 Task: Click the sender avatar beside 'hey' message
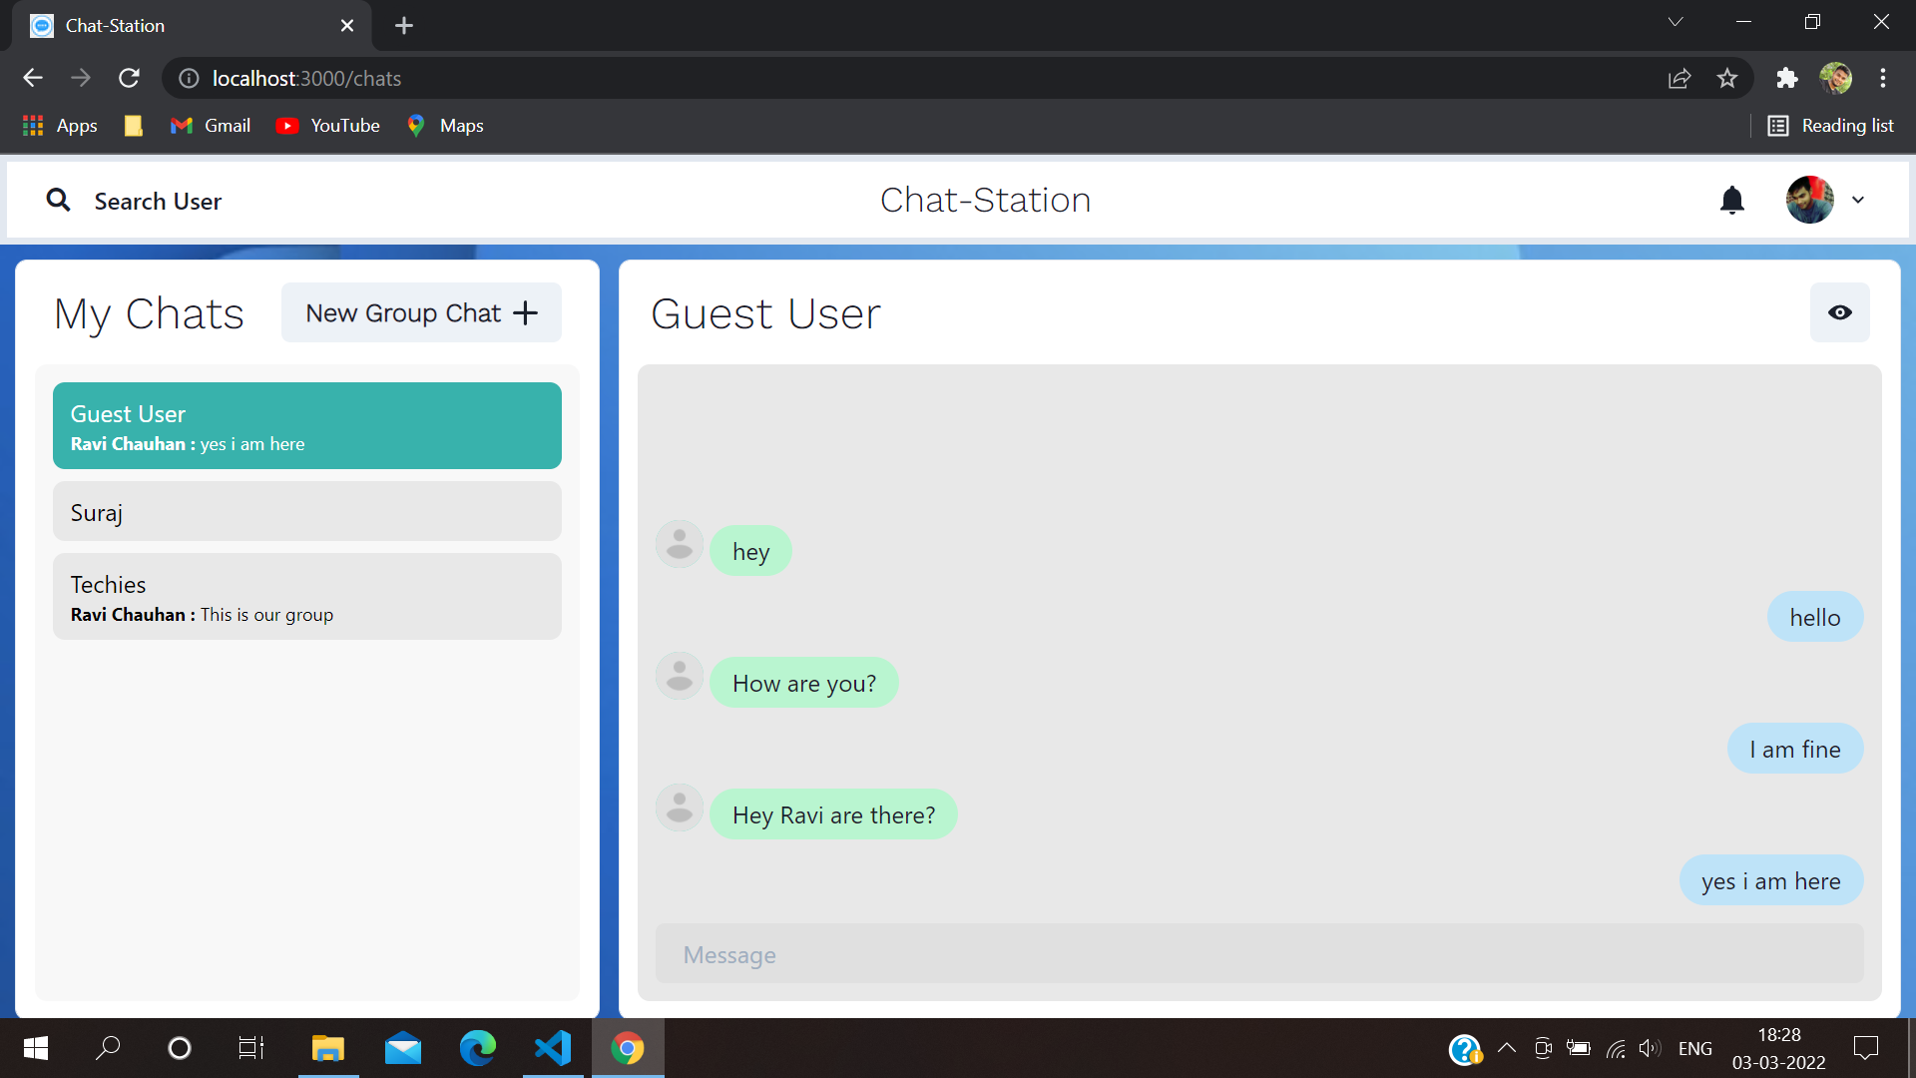click(x=679, y=544)
